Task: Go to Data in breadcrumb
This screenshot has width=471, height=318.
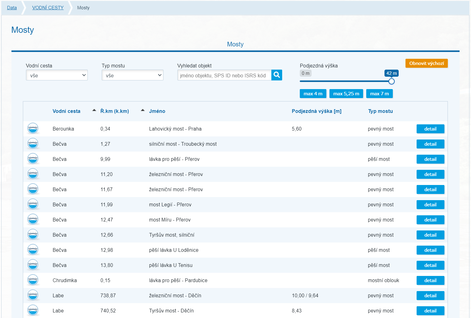Action: (12, 8)
